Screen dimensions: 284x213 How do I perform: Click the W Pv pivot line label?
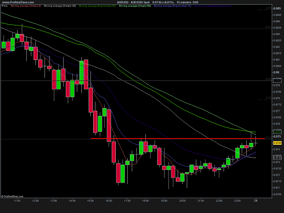point(268,27)
